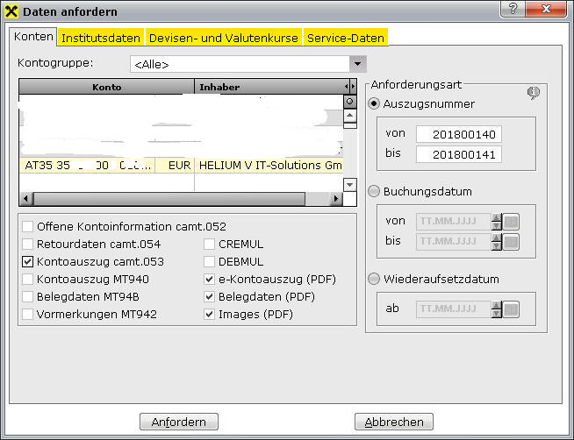
Task: Go to the Service-Daten tab
Action: 345,38
